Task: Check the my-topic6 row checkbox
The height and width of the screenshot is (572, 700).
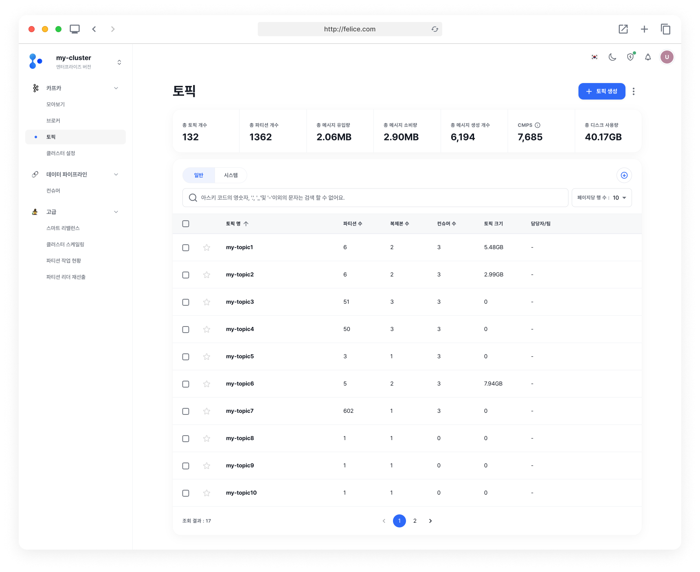Action: (186, 384)
